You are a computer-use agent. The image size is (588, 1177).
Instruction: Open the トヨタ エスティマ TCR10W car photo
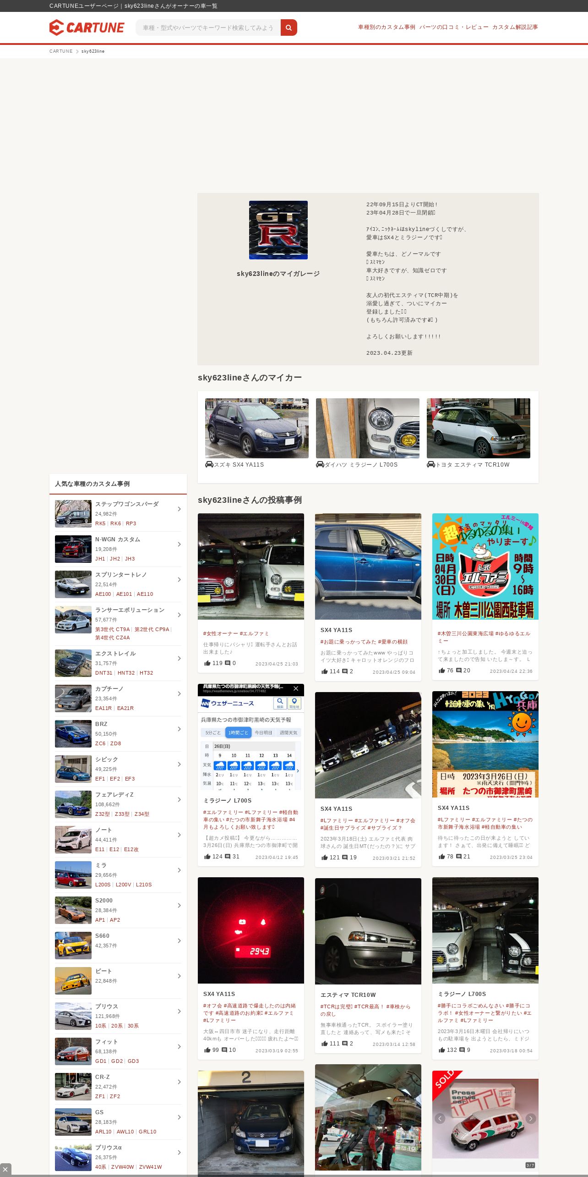click(x=479, y=428)
